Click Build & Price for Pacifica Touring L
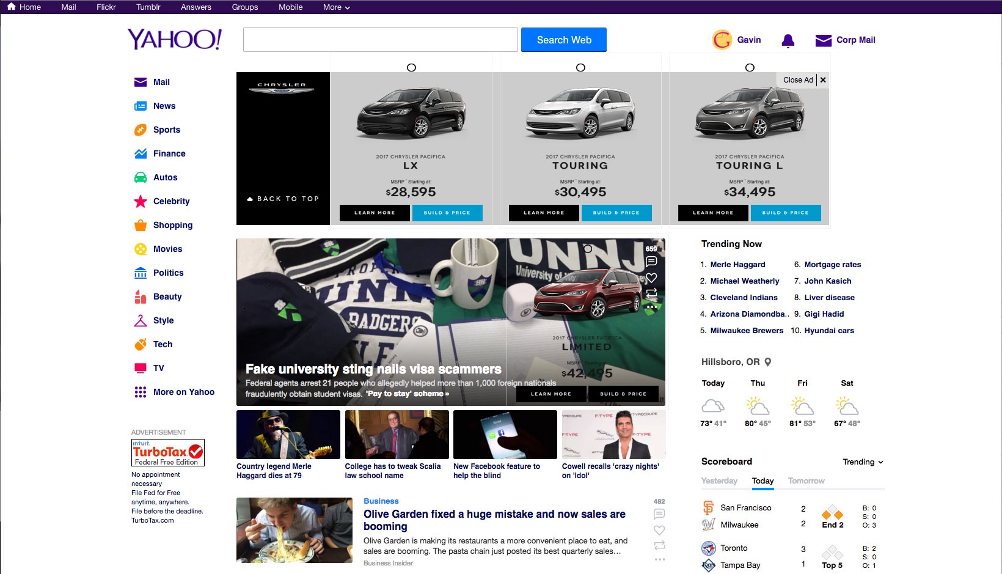Image resolution: width=1002 pixels, height=574 pixels. pyautogui.click(x=785, y=213)
